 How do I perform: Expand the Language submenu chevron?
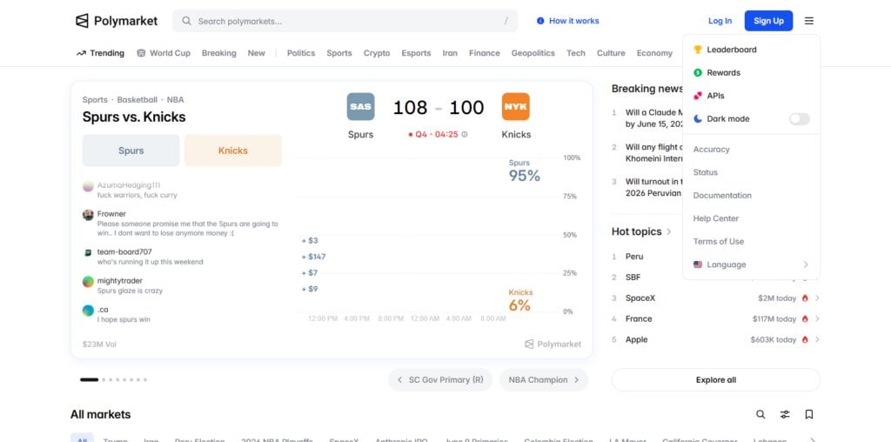805,265
